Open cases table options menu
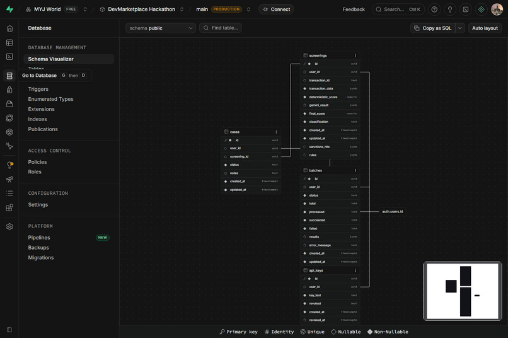508x338 pixels. coord(276,132)
